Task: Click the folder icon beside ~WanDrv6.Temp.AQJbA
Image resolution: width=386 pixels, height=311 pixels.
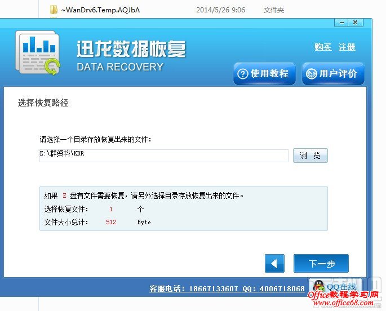Action: point(54,10)
